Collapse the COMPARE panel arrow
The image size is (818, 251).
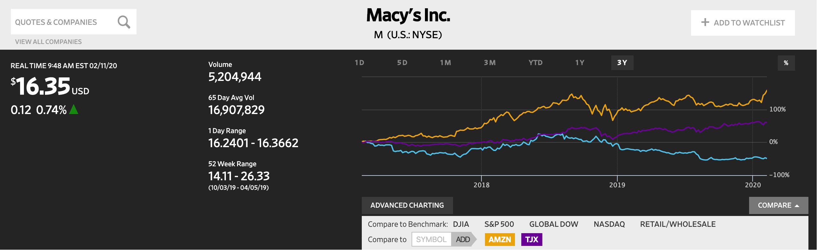(x=797, y=206)
